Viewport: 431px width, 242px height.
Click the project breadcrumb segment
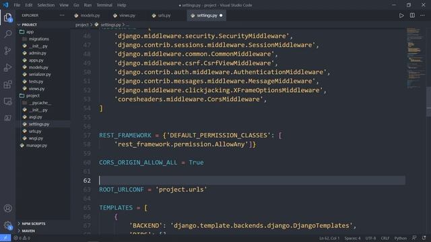[x=82, y=25]
